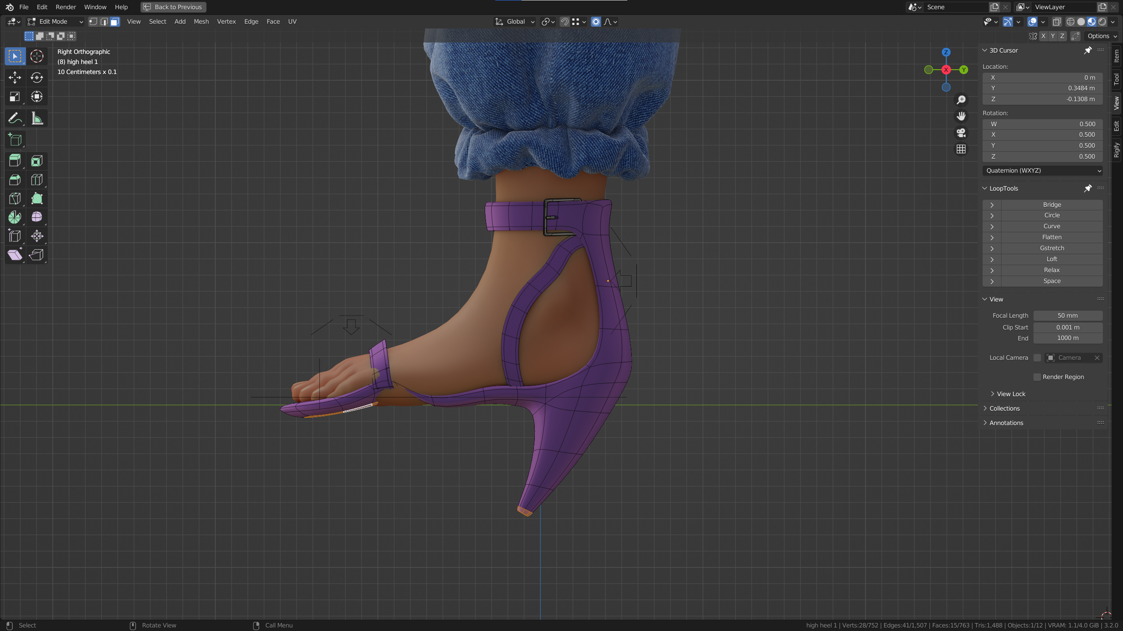Viewport: 1123px width, 631px height.
Task: Select the Inset Faces tool
Action: 37,161
